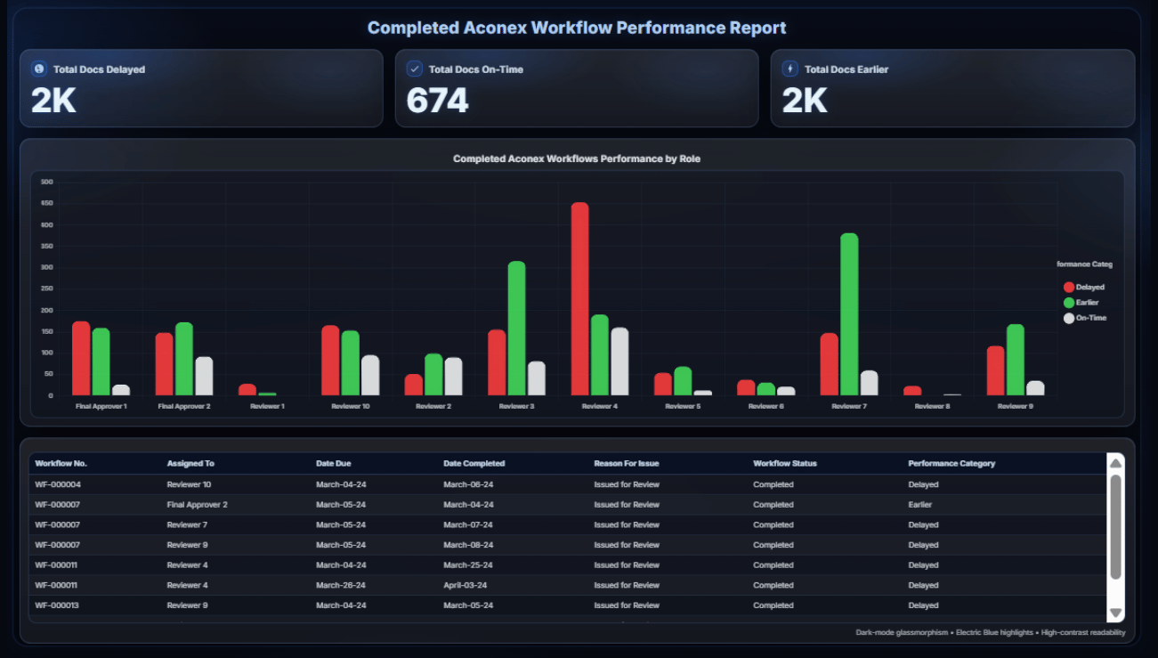Select the green Earlier legend marker
This screenshot has width=1158, height=658.
coord(1069,303)
